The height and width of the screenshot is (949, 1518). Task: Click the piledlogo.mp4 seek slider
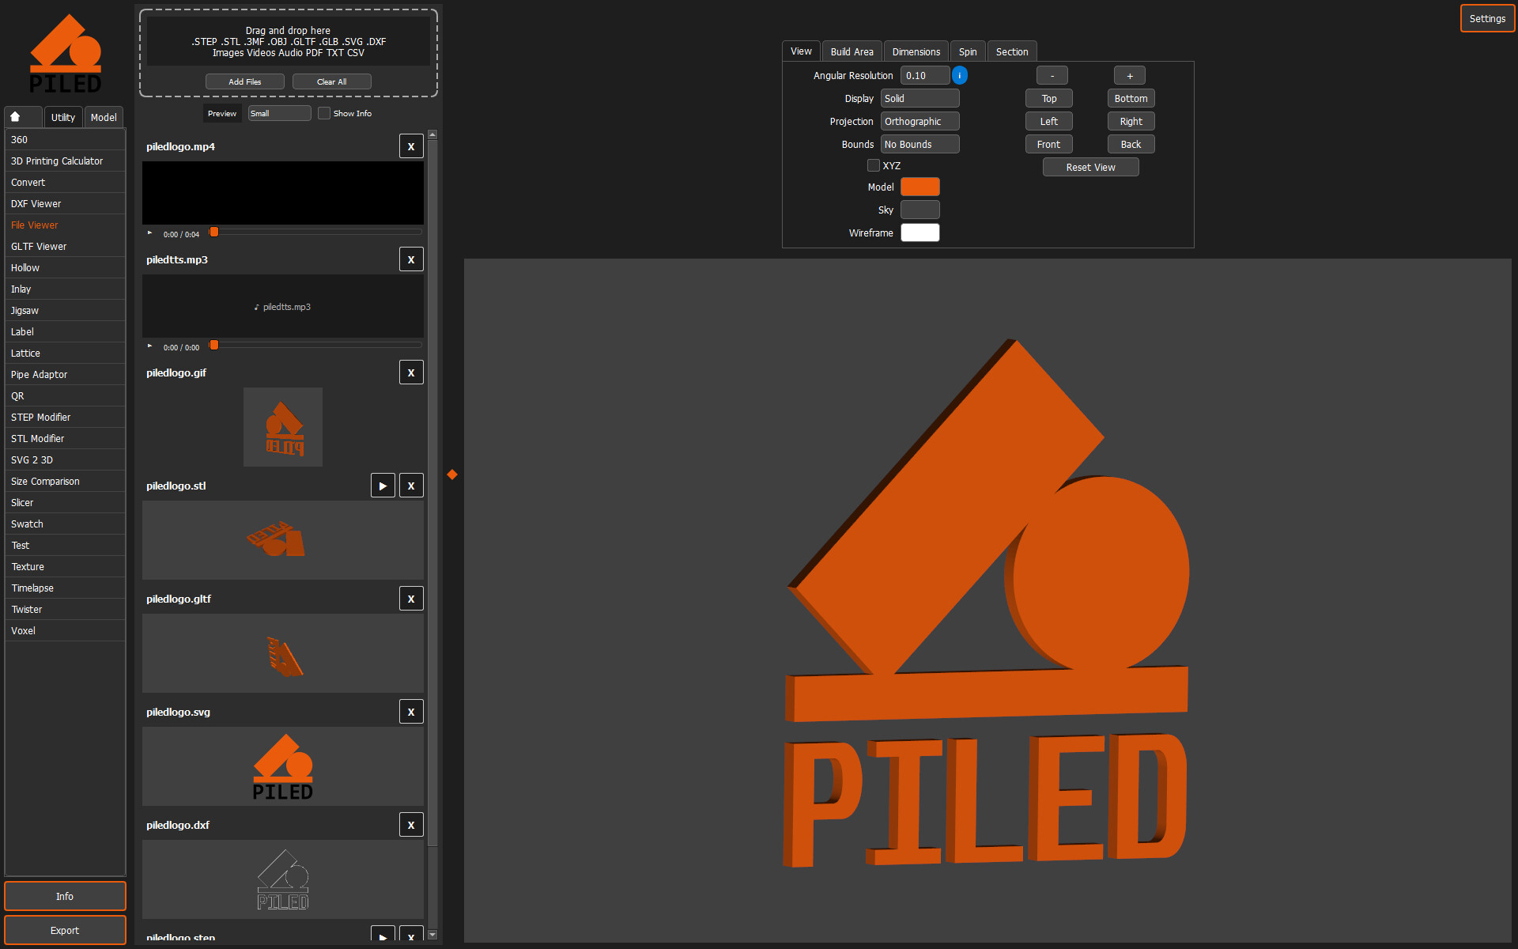point(315,233)
